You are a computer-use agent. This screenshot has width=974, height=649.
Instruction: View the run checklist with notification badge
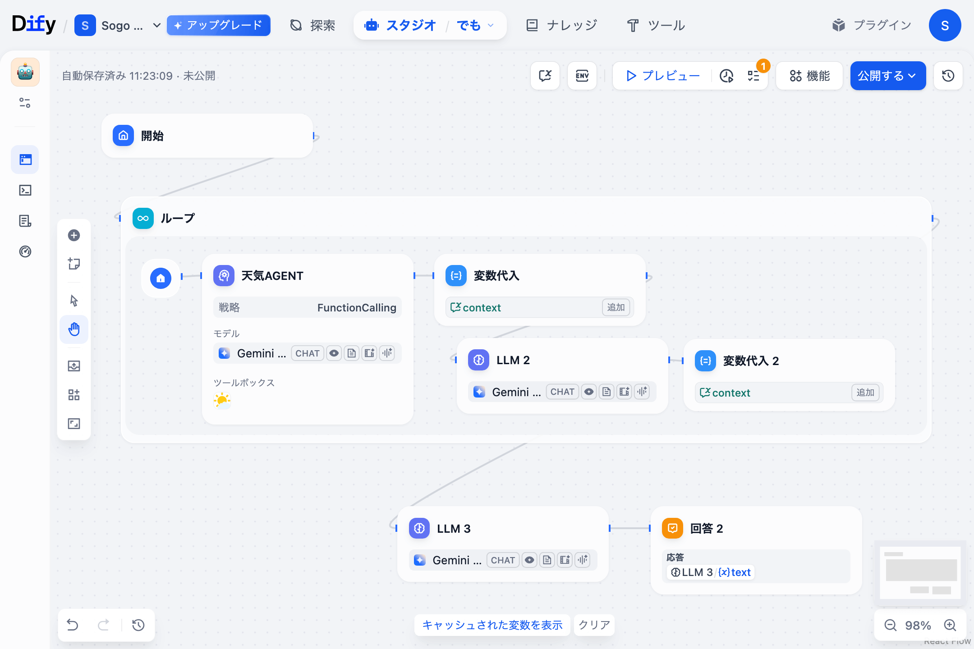(x=753, y=76)
